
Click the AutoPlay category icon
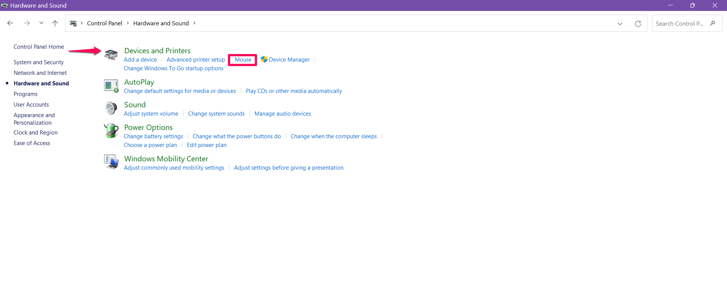[111, 86]
